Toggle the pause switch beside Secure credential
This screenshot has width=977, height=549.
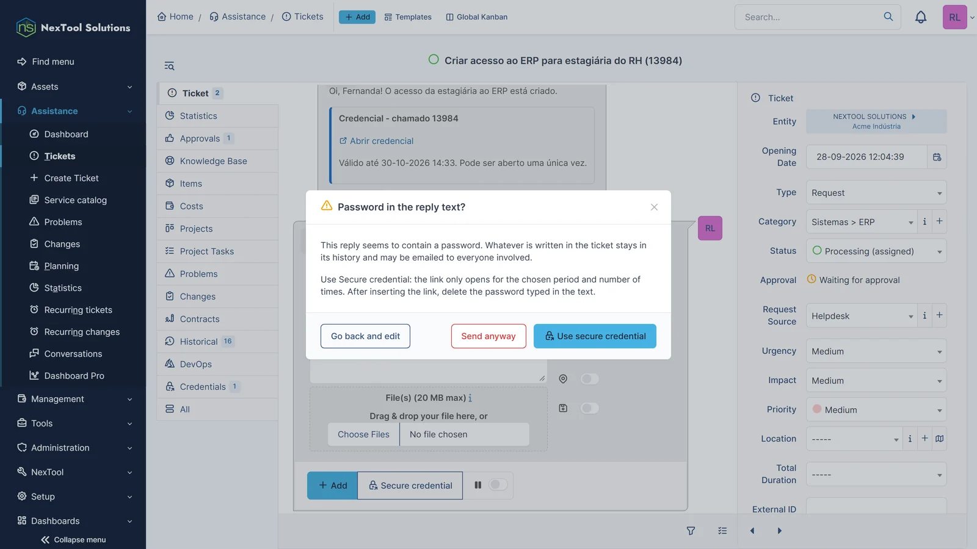(x=498, y=485)
